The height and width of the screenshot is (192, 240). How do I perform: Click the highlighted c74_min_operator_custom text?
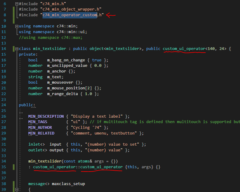[x=70, y=15]
